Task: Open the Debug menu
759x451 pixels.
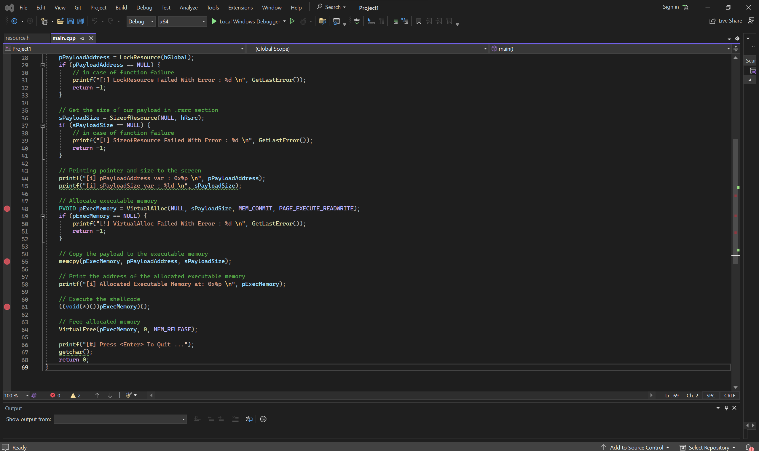Action: pyautogui.click(x=144, y=7)
